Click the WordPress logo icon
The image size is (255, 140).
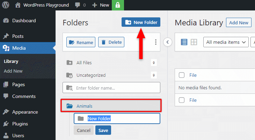pos(6,5)
